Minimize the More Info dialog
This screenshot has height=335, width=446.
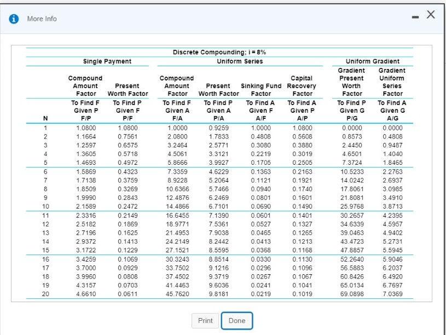point(415,18)
